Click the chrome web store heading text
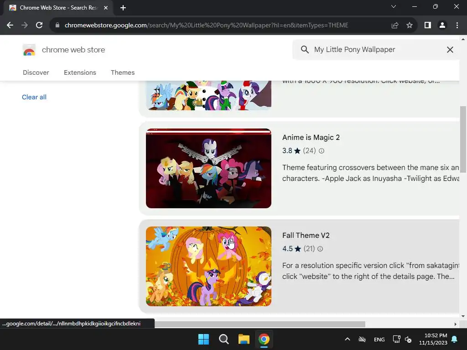The height and width of the screenshot is (350, 467). 73,50
